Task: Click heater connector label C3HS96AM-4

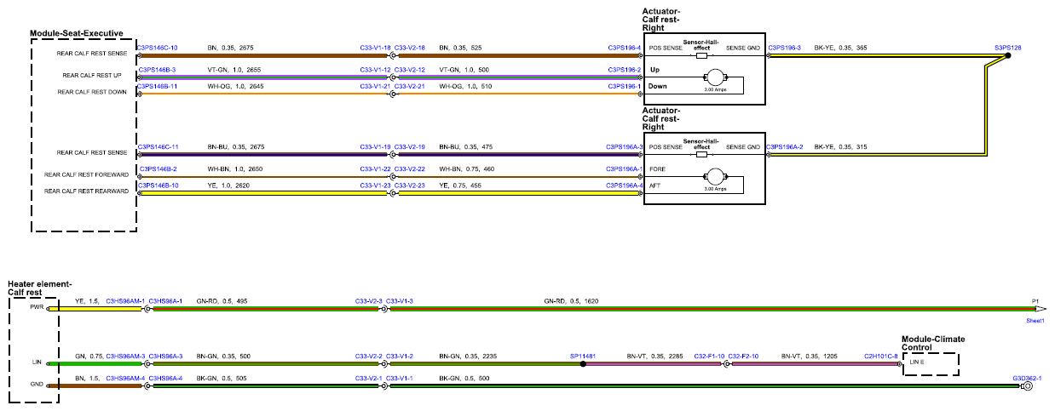Action: [x=125, y=377]
